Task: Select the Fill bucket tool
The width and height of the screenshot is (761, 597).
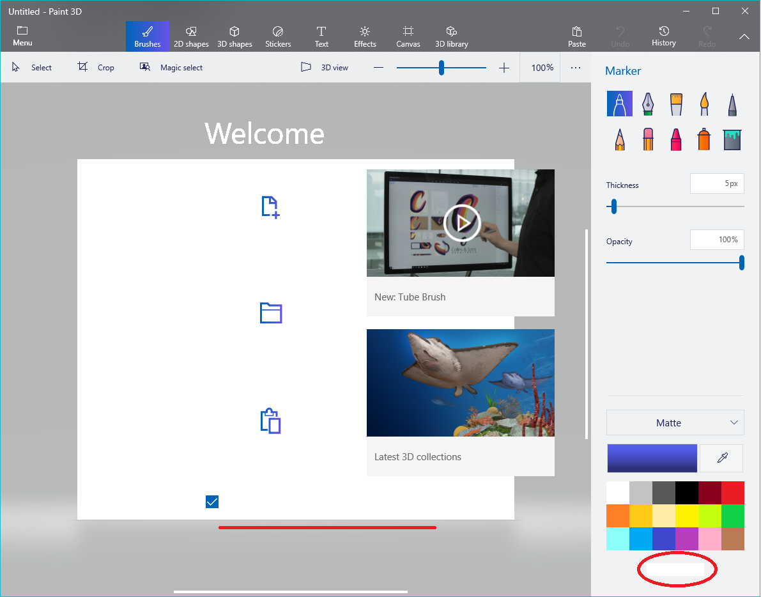Action: pyautogui.click(x=732, y=139)
